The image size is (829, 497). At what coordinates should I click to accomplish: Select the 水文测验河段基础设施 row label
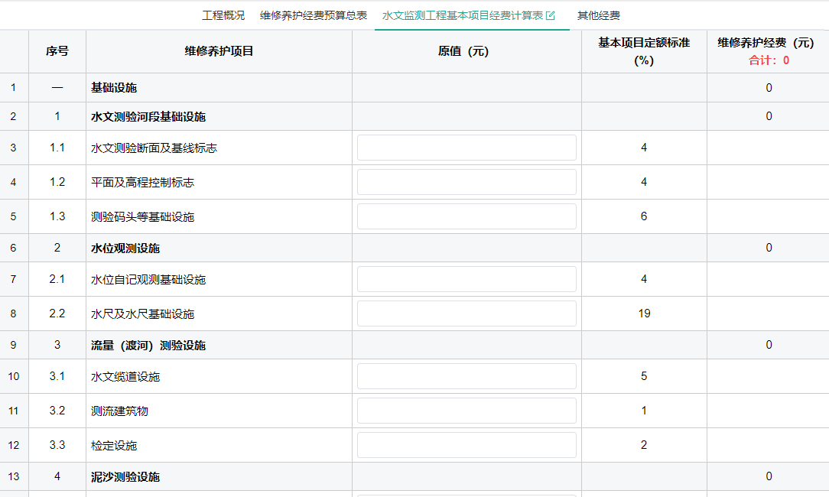click(x=148, y=116)
